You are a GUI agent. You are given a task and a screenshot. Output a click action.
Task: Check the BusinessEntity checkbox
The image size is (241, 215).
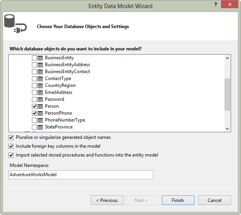(x=34, y=58)
